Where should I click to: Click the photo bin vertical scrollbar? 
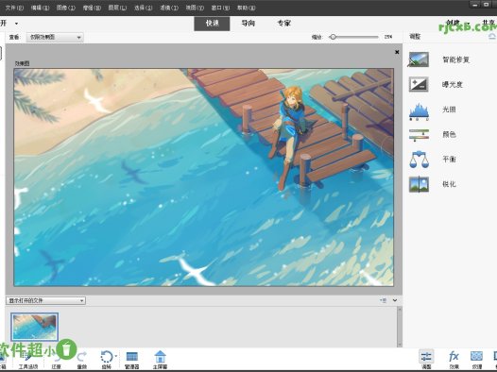400,327
